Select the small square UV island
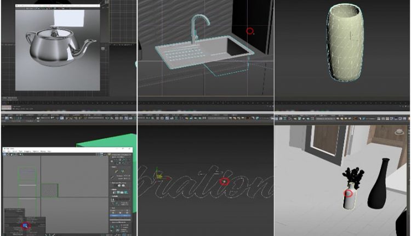The height and width of the screenshot is (236, 411). pyautogui.click(x=49, y=190)
